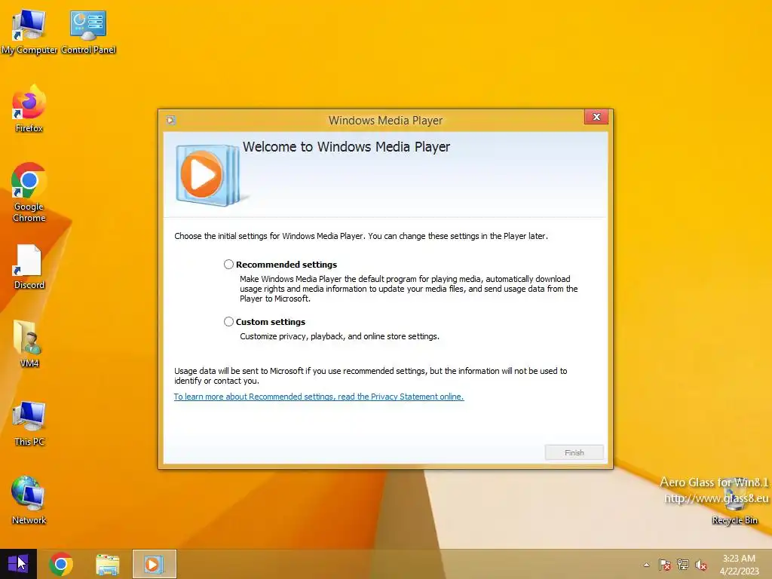Click the muted volume tray icon
772x579 pixels.
click(700, 565)
